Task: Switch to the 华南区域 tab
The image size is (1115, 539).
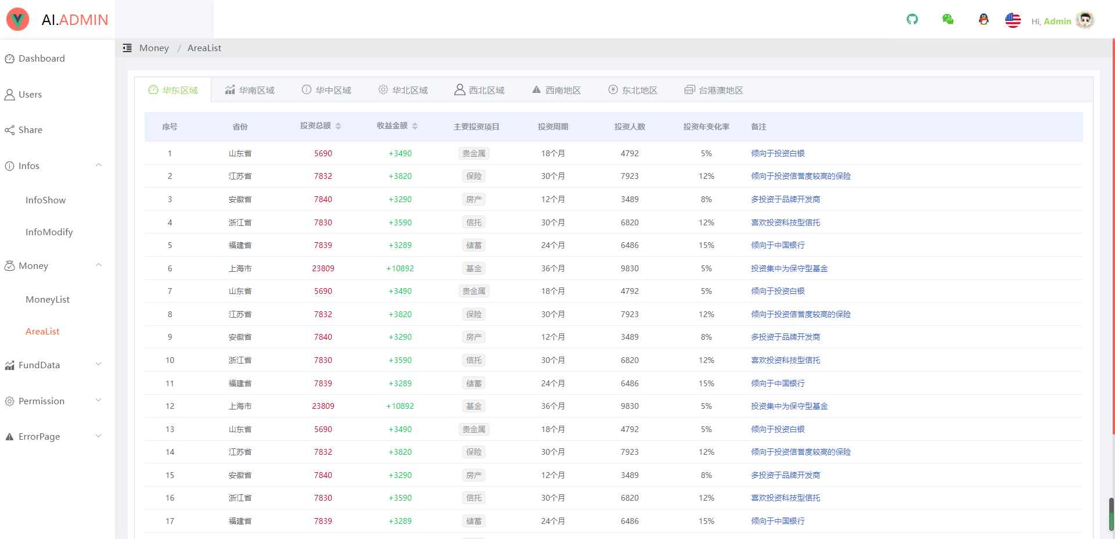Action: (250, 90)
